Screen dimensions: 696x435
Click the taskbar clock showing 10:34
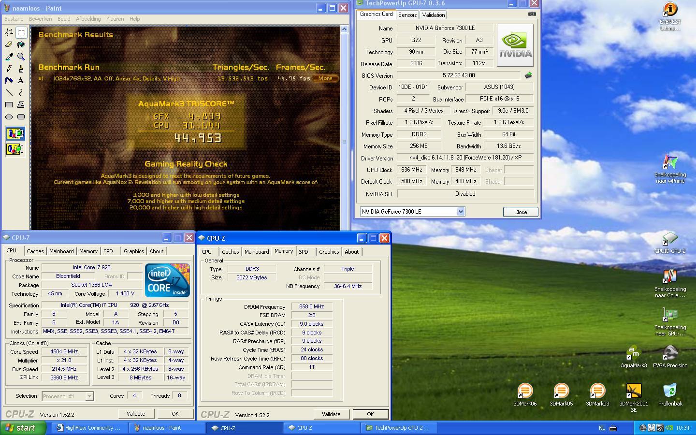pyautogui.click(x=682, y=428)
